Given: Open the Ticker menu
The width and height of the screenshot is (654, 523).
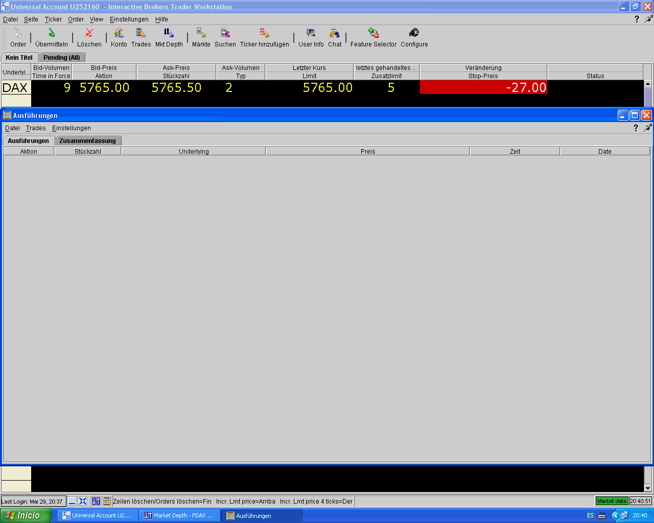Looking at the screenshot, I should (x=53, y=19).
